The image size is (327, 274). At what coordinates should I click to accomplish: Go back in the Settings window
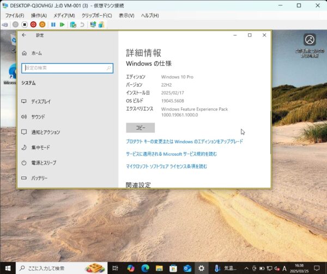coord(24,35)
